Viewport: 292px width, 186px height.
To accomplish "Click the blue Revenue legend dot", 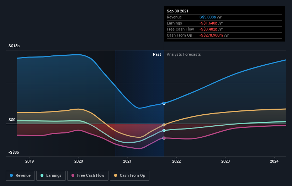I will 11,175.
